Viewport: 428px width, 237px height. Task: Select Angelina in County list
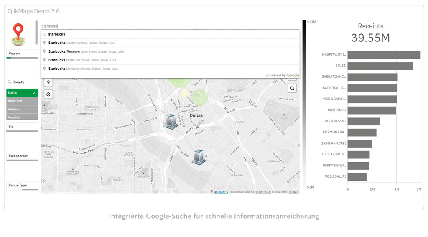22,117
